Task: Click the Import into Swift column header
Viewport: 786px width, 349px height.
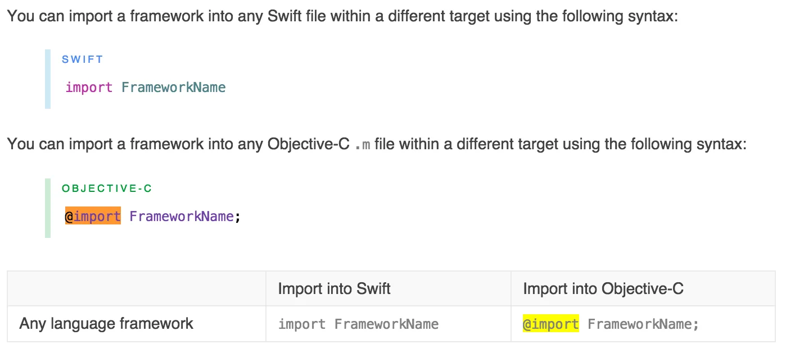Action: 334,289
